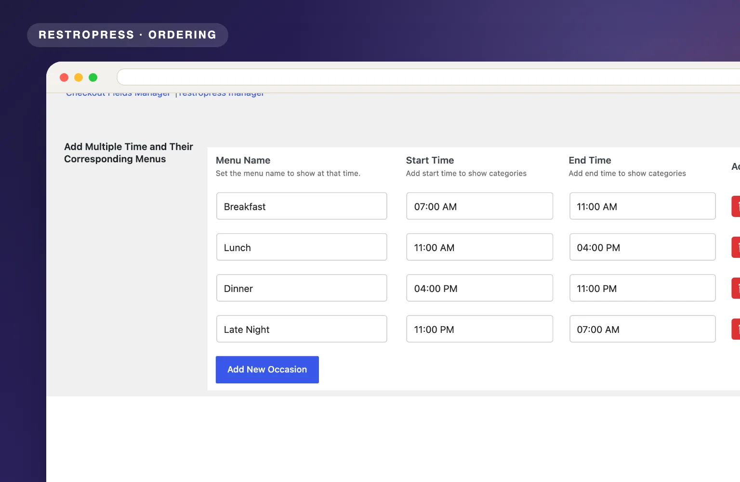Delete the Late Night row with red button
The height and width of the screenshot is (482, 740).
pos(736,329)
